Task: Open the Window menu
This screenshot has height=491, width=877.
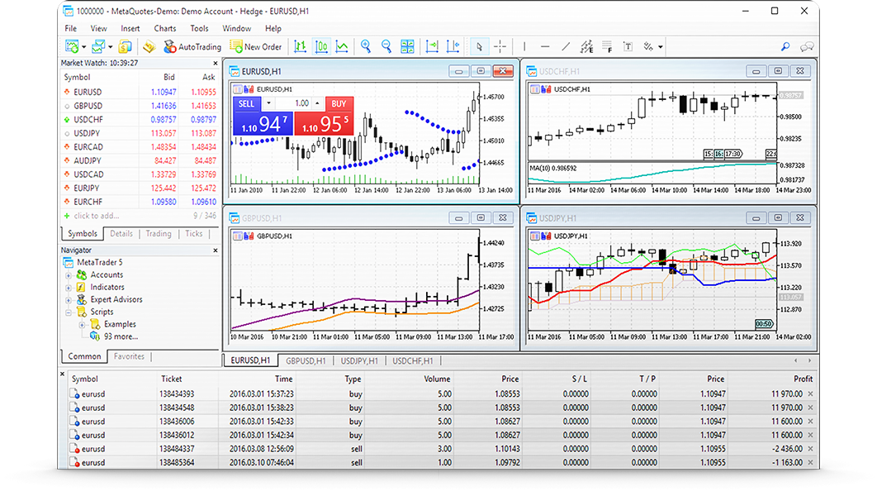Action: click(x=236, y=29)
